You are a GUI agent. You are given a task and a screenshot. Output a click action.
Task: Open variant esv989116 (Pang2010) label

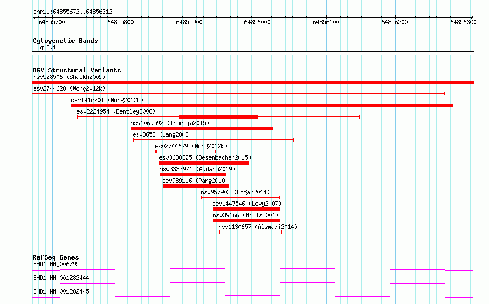(x=195, y=181)
